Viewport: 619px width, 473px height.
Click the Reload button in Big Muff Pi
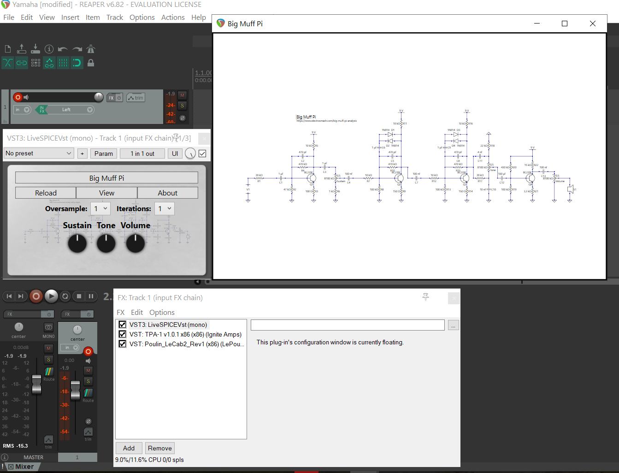click(46, 193)
